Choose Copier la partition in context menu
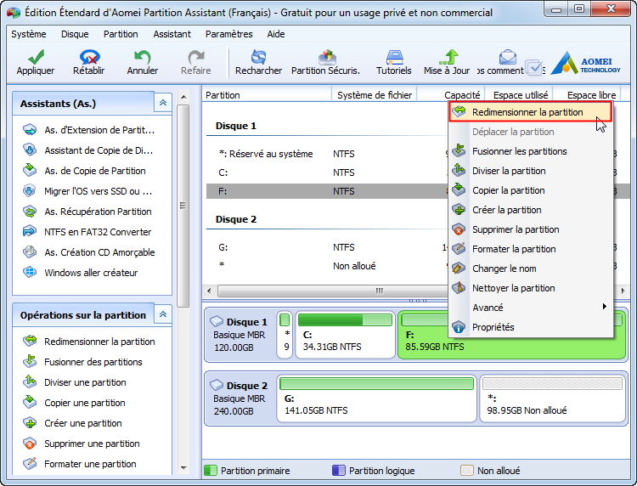The height and width of the screenshot is (486, 637). [530, 190]
